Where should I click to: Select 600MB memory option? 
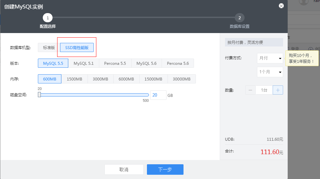50,79
